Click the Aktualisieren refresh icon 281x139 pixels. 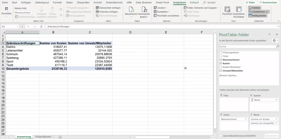(131, 9)
